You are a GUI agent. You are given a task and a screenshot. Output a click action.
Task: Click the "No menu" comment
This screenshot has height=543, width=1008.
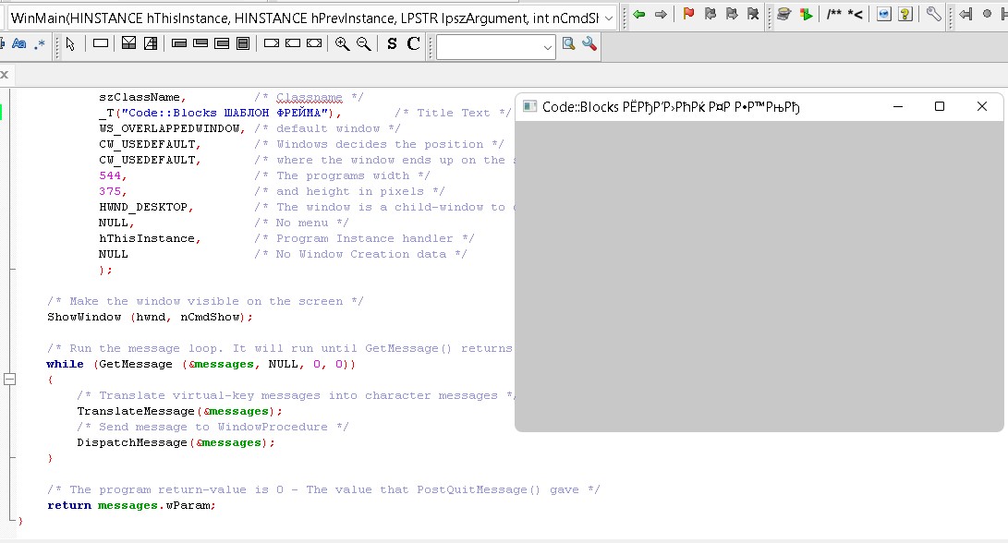point(301,223)
